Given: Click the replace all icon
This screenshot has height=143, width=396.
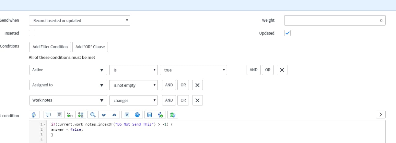Looking at the screenshot, I should click(x=81, y=115).
